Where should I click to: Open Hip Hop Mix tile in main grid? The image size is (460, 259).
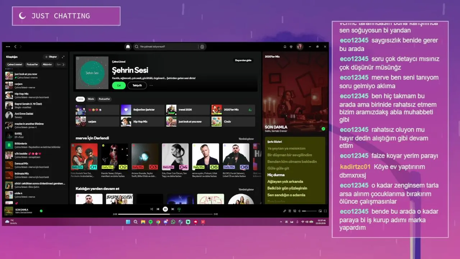click(143, 122)
